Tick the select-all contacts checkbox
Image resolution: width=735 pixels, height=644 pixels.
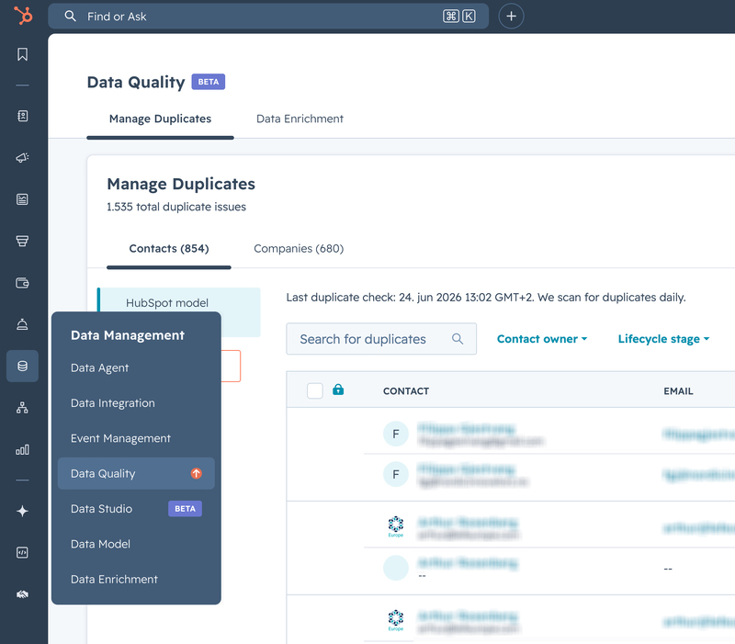click(x=315, y=390)
